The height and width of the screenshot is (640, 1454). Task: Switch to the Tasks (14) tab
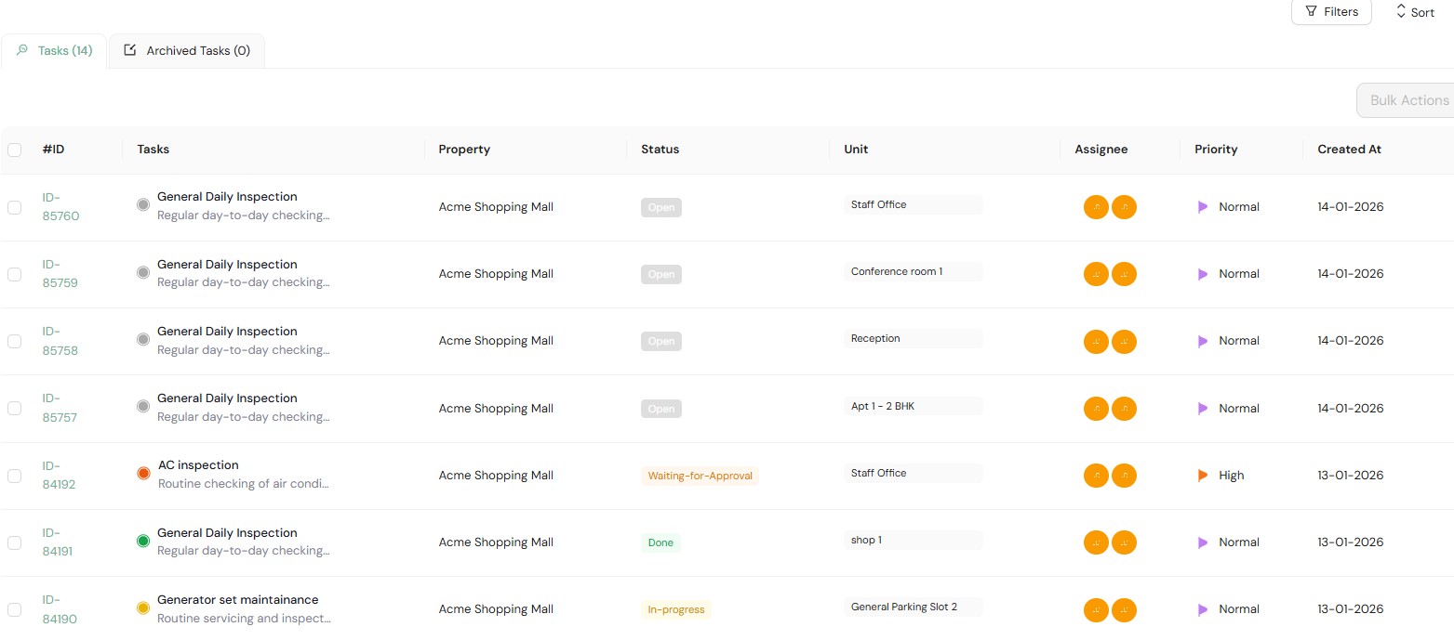(54, 51)
